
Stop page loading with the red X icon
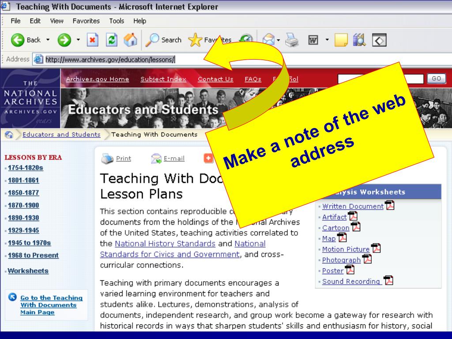coord(93,40)
